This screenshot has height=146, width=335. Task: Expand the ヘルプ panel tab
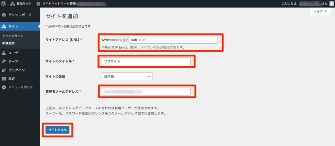(x=318, y=11)
